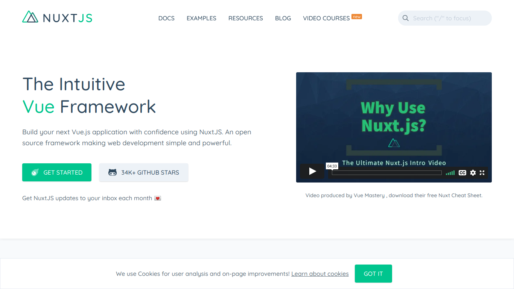Open Learn about cookies link

pos(320,274)
